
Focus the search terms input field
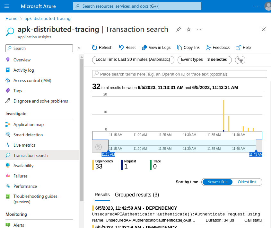(x=179, y=74)
